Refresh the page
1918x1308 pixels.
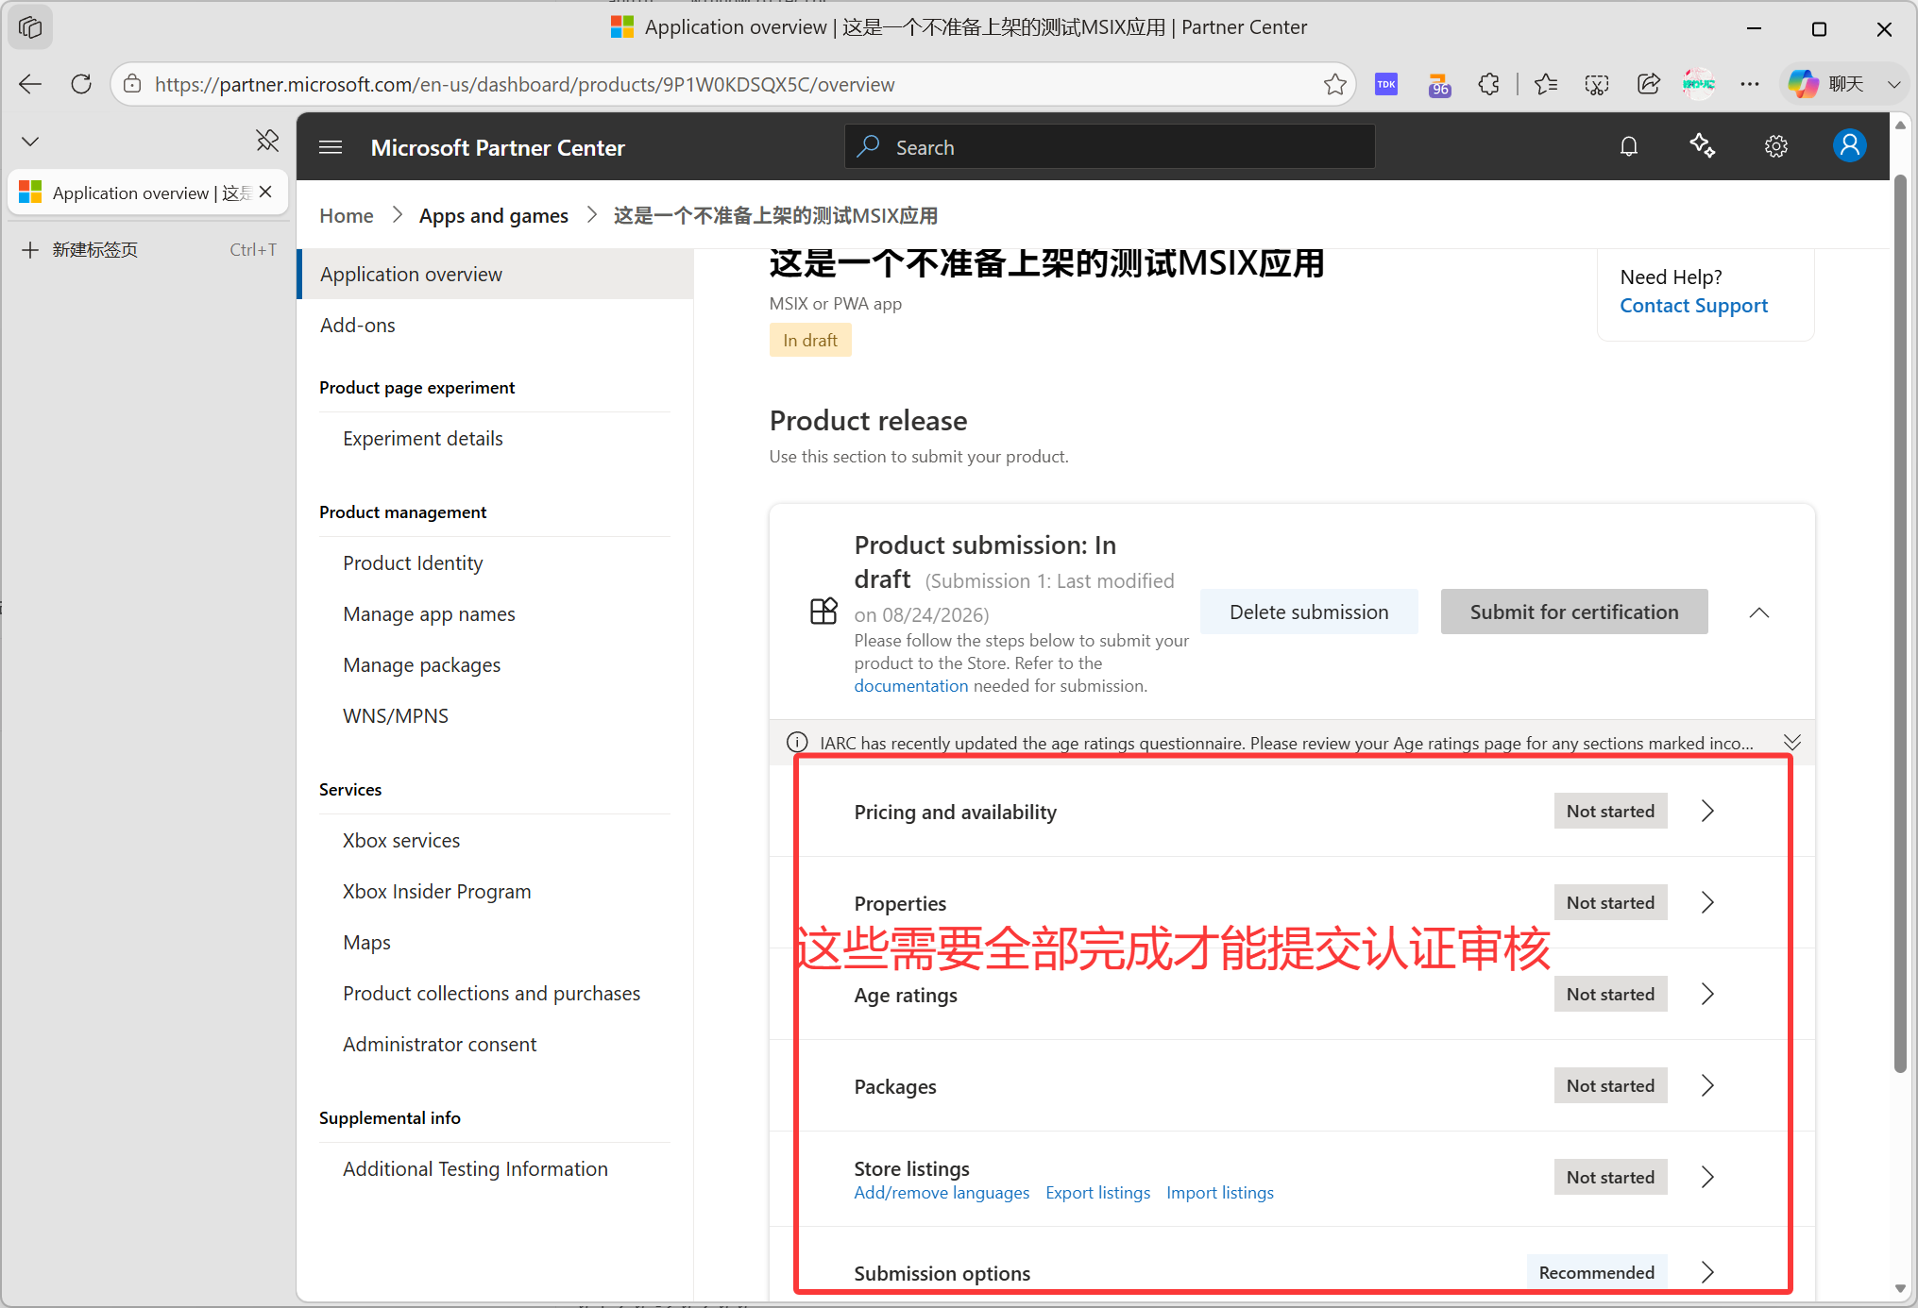point(81,84)
